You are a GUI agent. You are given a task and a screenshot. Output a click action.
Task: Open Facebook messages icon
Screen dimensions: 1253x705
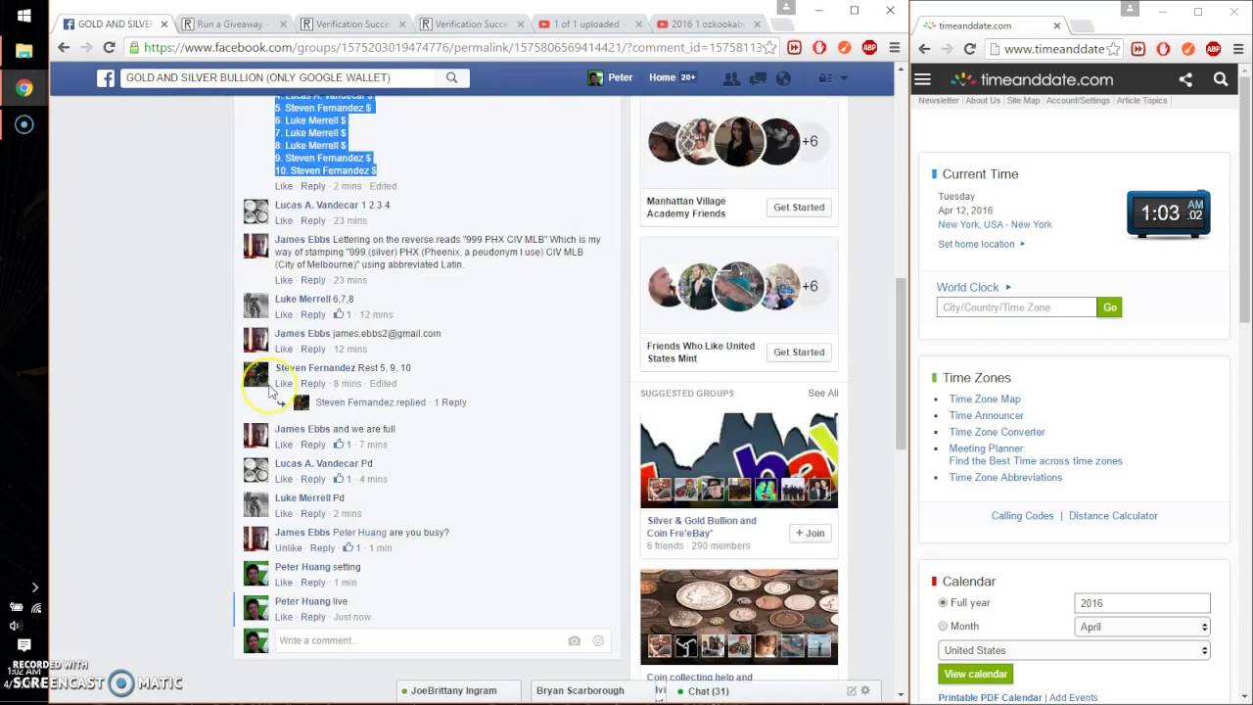point(757,78)
